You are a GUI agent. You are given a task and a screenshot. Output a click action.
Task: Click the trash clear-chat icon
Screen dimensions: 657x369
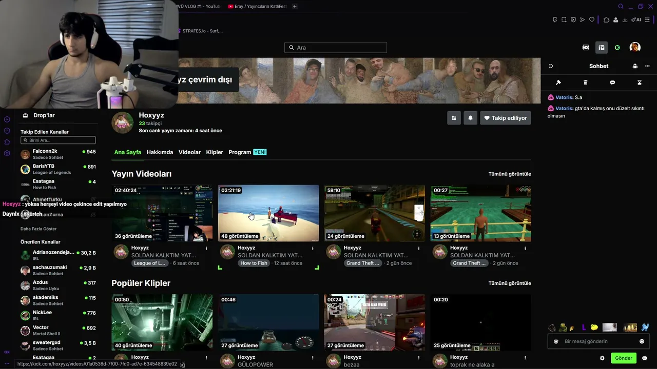coord(586,83)
